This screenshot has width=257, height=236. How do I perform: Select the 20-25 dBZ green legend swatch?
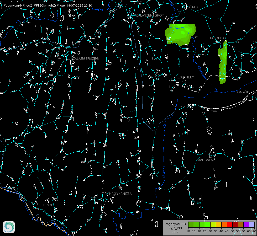(202, 224)
